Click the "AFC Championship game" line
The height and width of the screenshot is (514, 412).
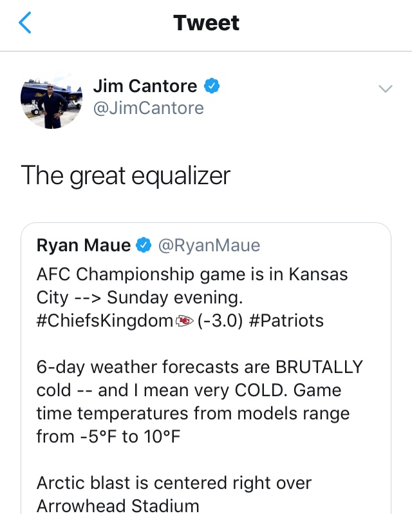click(x=192, y=274)
